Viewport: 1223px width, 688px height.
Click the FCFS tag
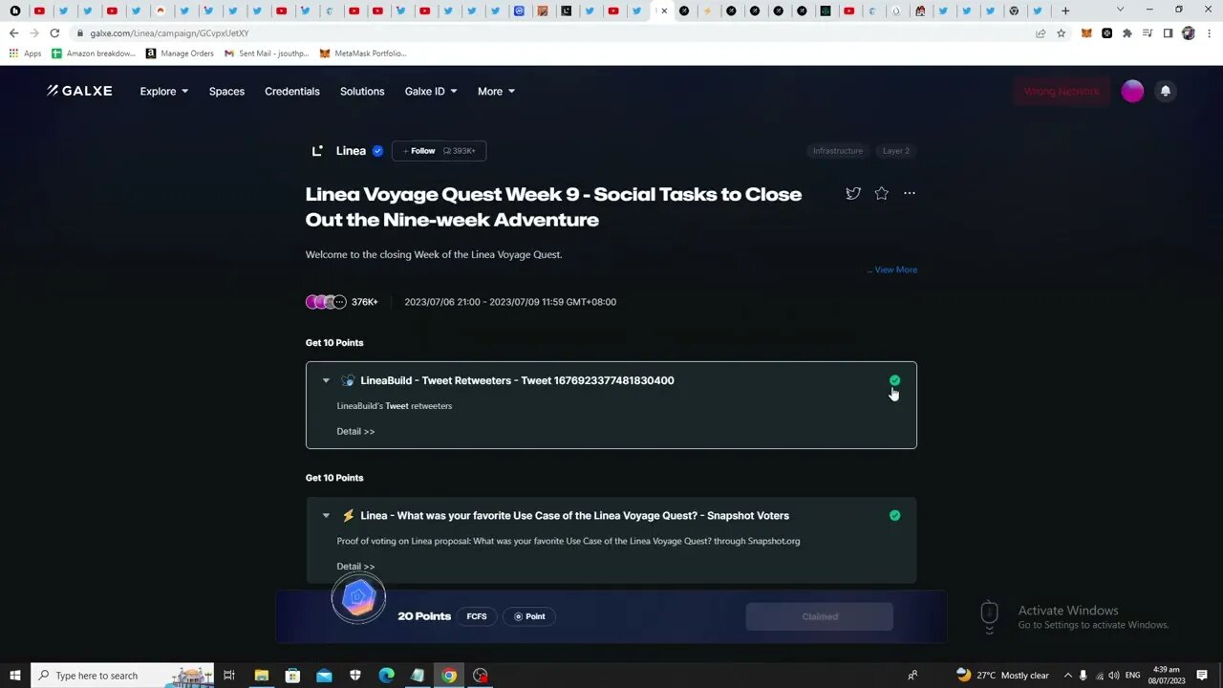(x=476, y=616)
